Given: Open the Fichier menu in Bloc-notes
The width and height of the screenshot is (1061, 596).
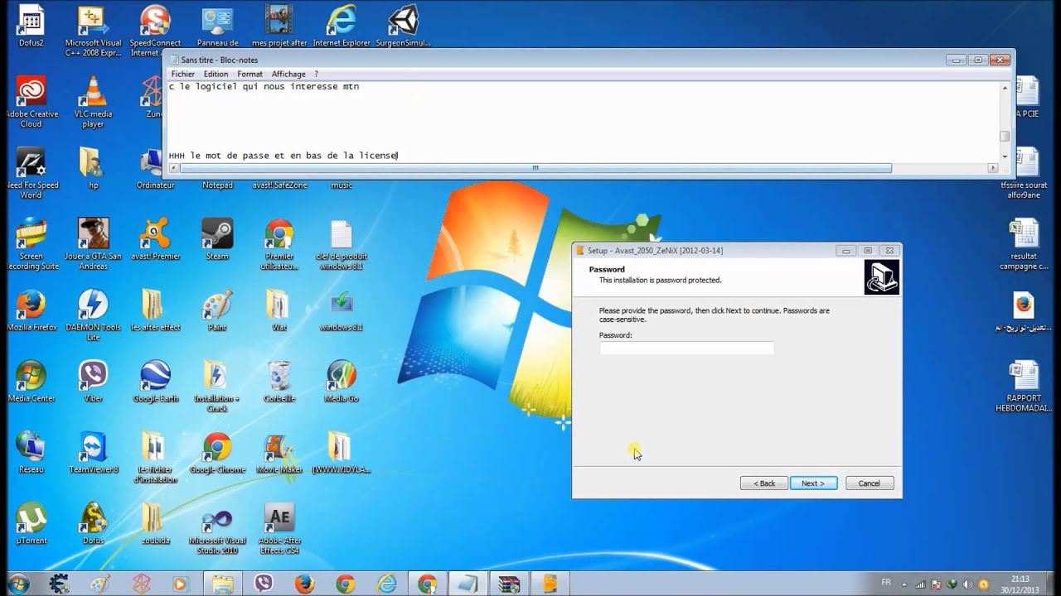Looking at the screenshot, I should click(182, 74).
